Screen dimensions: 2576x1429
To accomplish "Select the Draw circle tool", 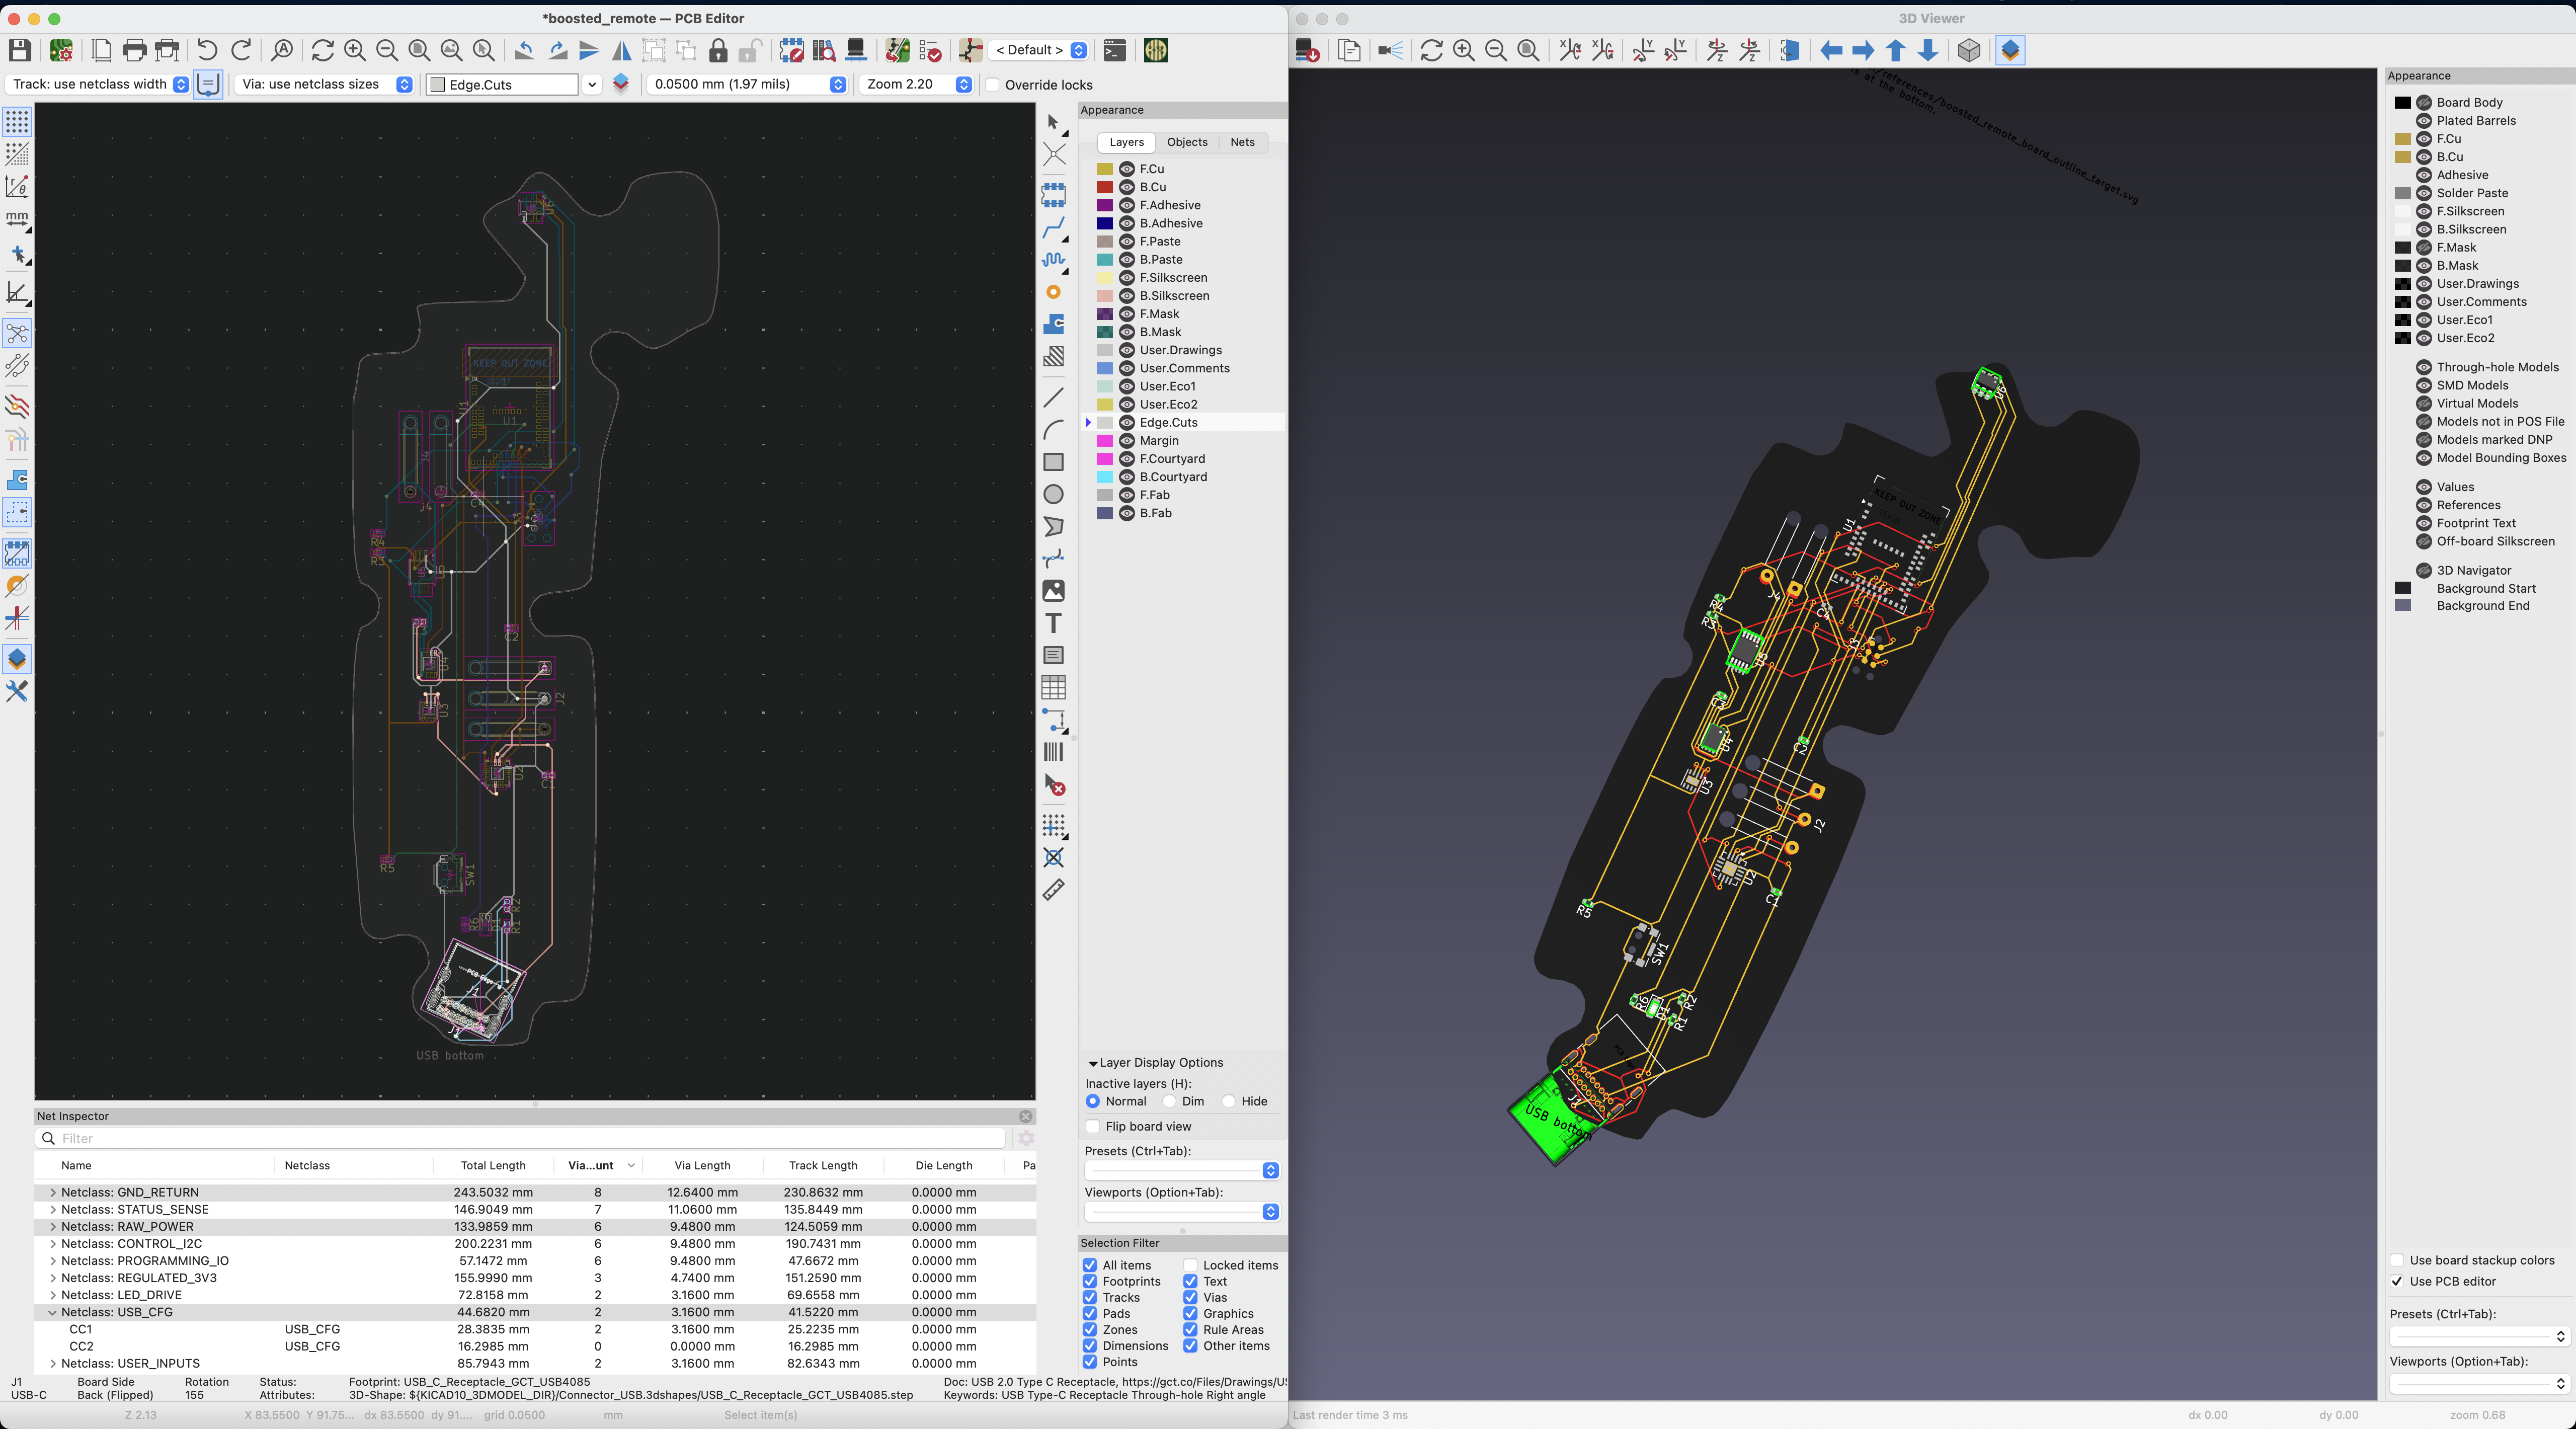I will point(1053,495).
